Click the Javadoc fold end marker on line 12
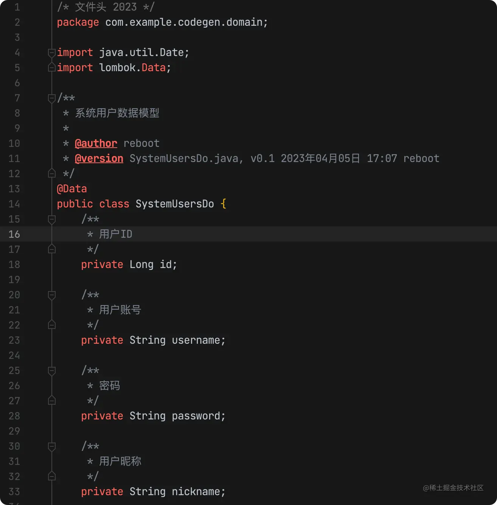497x505 pixels. [x=52, y=173]
